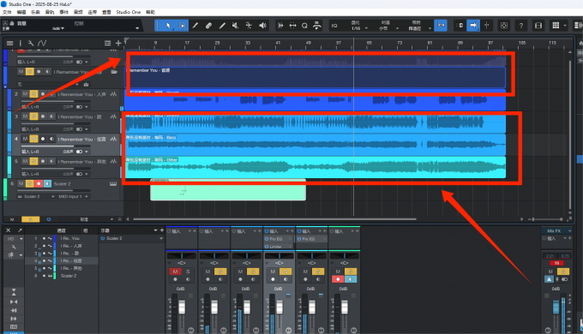Open the last menu in the menu bar

coord(150,12)
